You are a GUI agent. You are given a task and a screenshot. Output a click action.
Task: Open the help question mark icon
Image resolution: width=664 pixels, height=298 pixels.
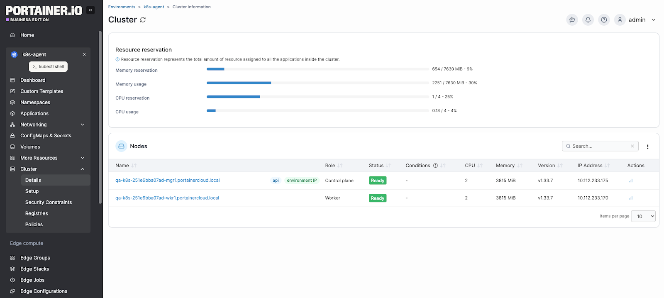604,20
